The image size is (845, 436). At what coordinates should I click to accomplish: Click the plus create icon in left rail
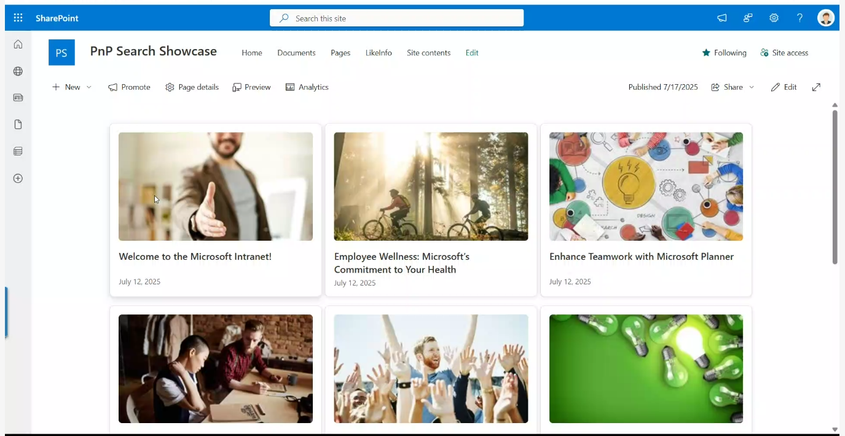coord(18,179)
